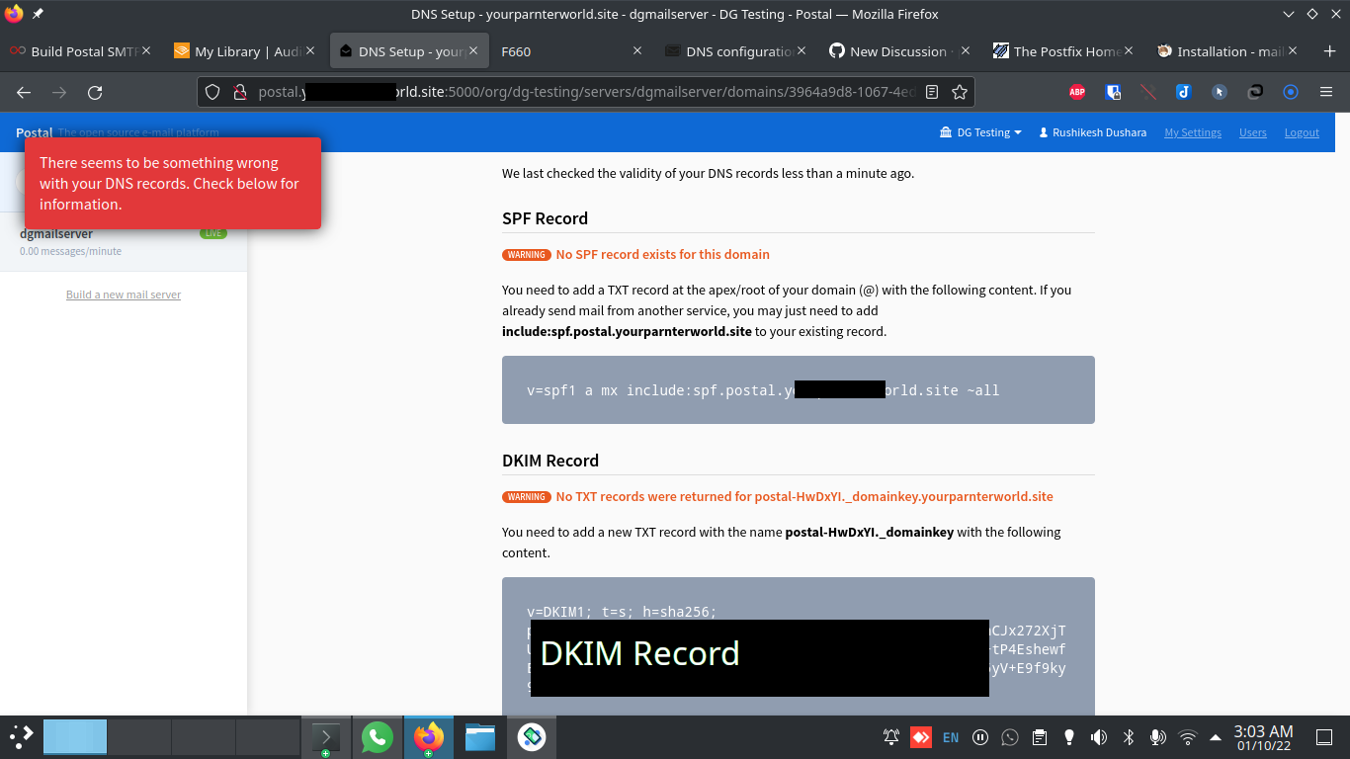The height and width of the screenshot is (759, 1350).
Task: Switch to New Discussion GitHub tab
Action: click(x=897, y=51)
